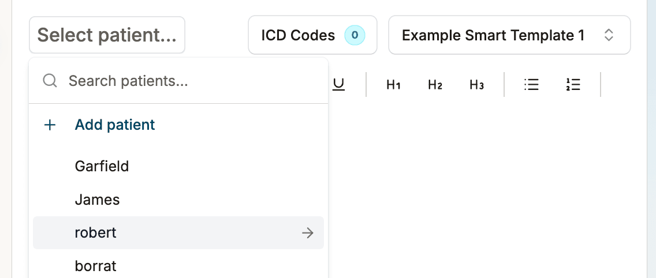Insert a numbered list
Screen dimensions: 656x278
(x=573, y=85)
